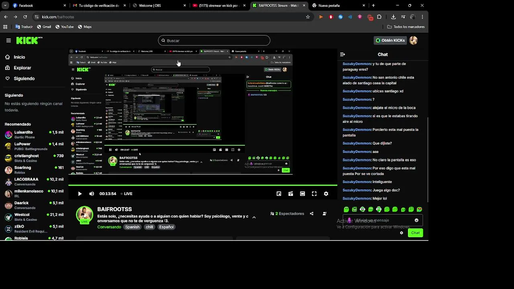Click the chat panel scrollbar
514x289 pixels.
coord(427,159)
